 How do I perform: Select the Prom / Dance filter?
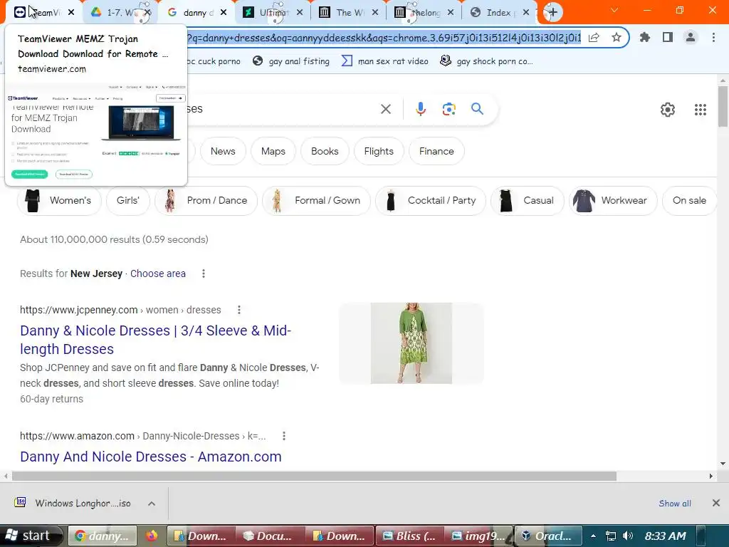tap(206, 200)
